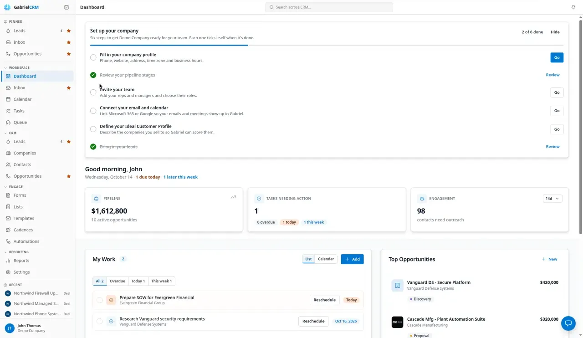Viewport: 583px width, 338px height.
Task: Collapse the Workspace sidebar section
Action: (x=17, y=68)
